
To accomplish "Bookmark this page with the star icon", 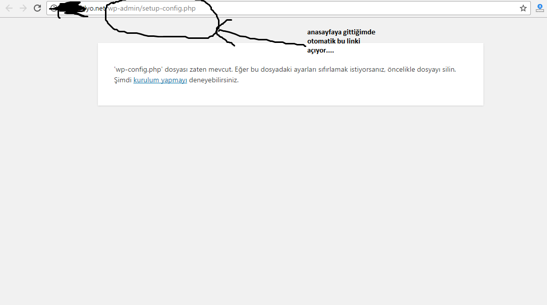I will pos(523,8).
